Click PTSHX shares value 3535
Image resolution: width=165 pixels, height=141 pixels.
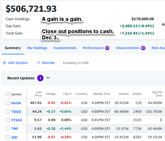(137, 120)
